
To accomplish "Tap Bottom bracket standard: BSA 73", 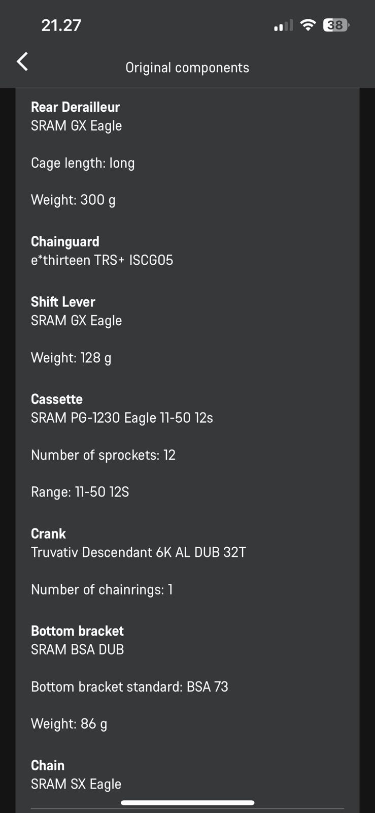I will [129, 687].
